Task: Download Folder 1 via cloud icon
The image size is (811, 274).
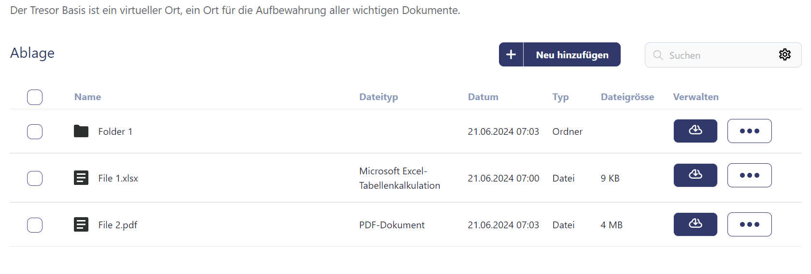Action: 695,131
